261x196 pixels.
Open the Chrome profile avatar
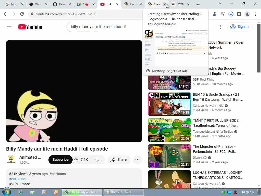(x=247, y=14)
